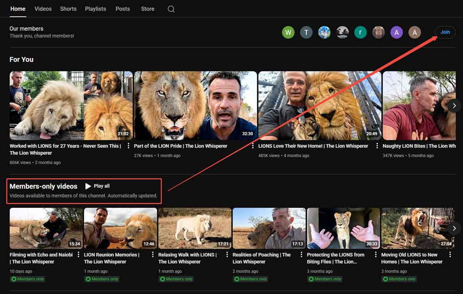
Task: Open the Posts tab
Action: 122,8
